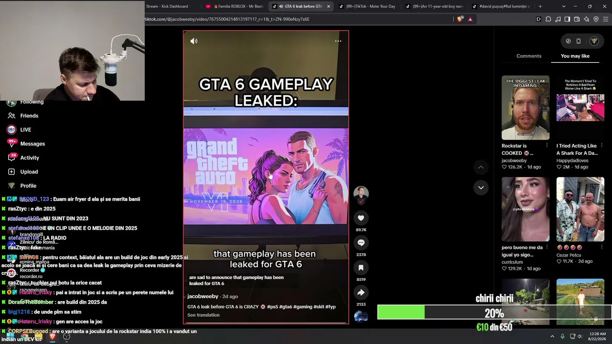Open jacobweeby's avatar beside the video
This screenshot has width=612, height=344.
tap(361, 193)
